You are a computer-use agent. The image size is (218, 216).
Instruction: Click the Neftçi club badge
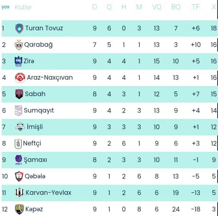point(18,143)
